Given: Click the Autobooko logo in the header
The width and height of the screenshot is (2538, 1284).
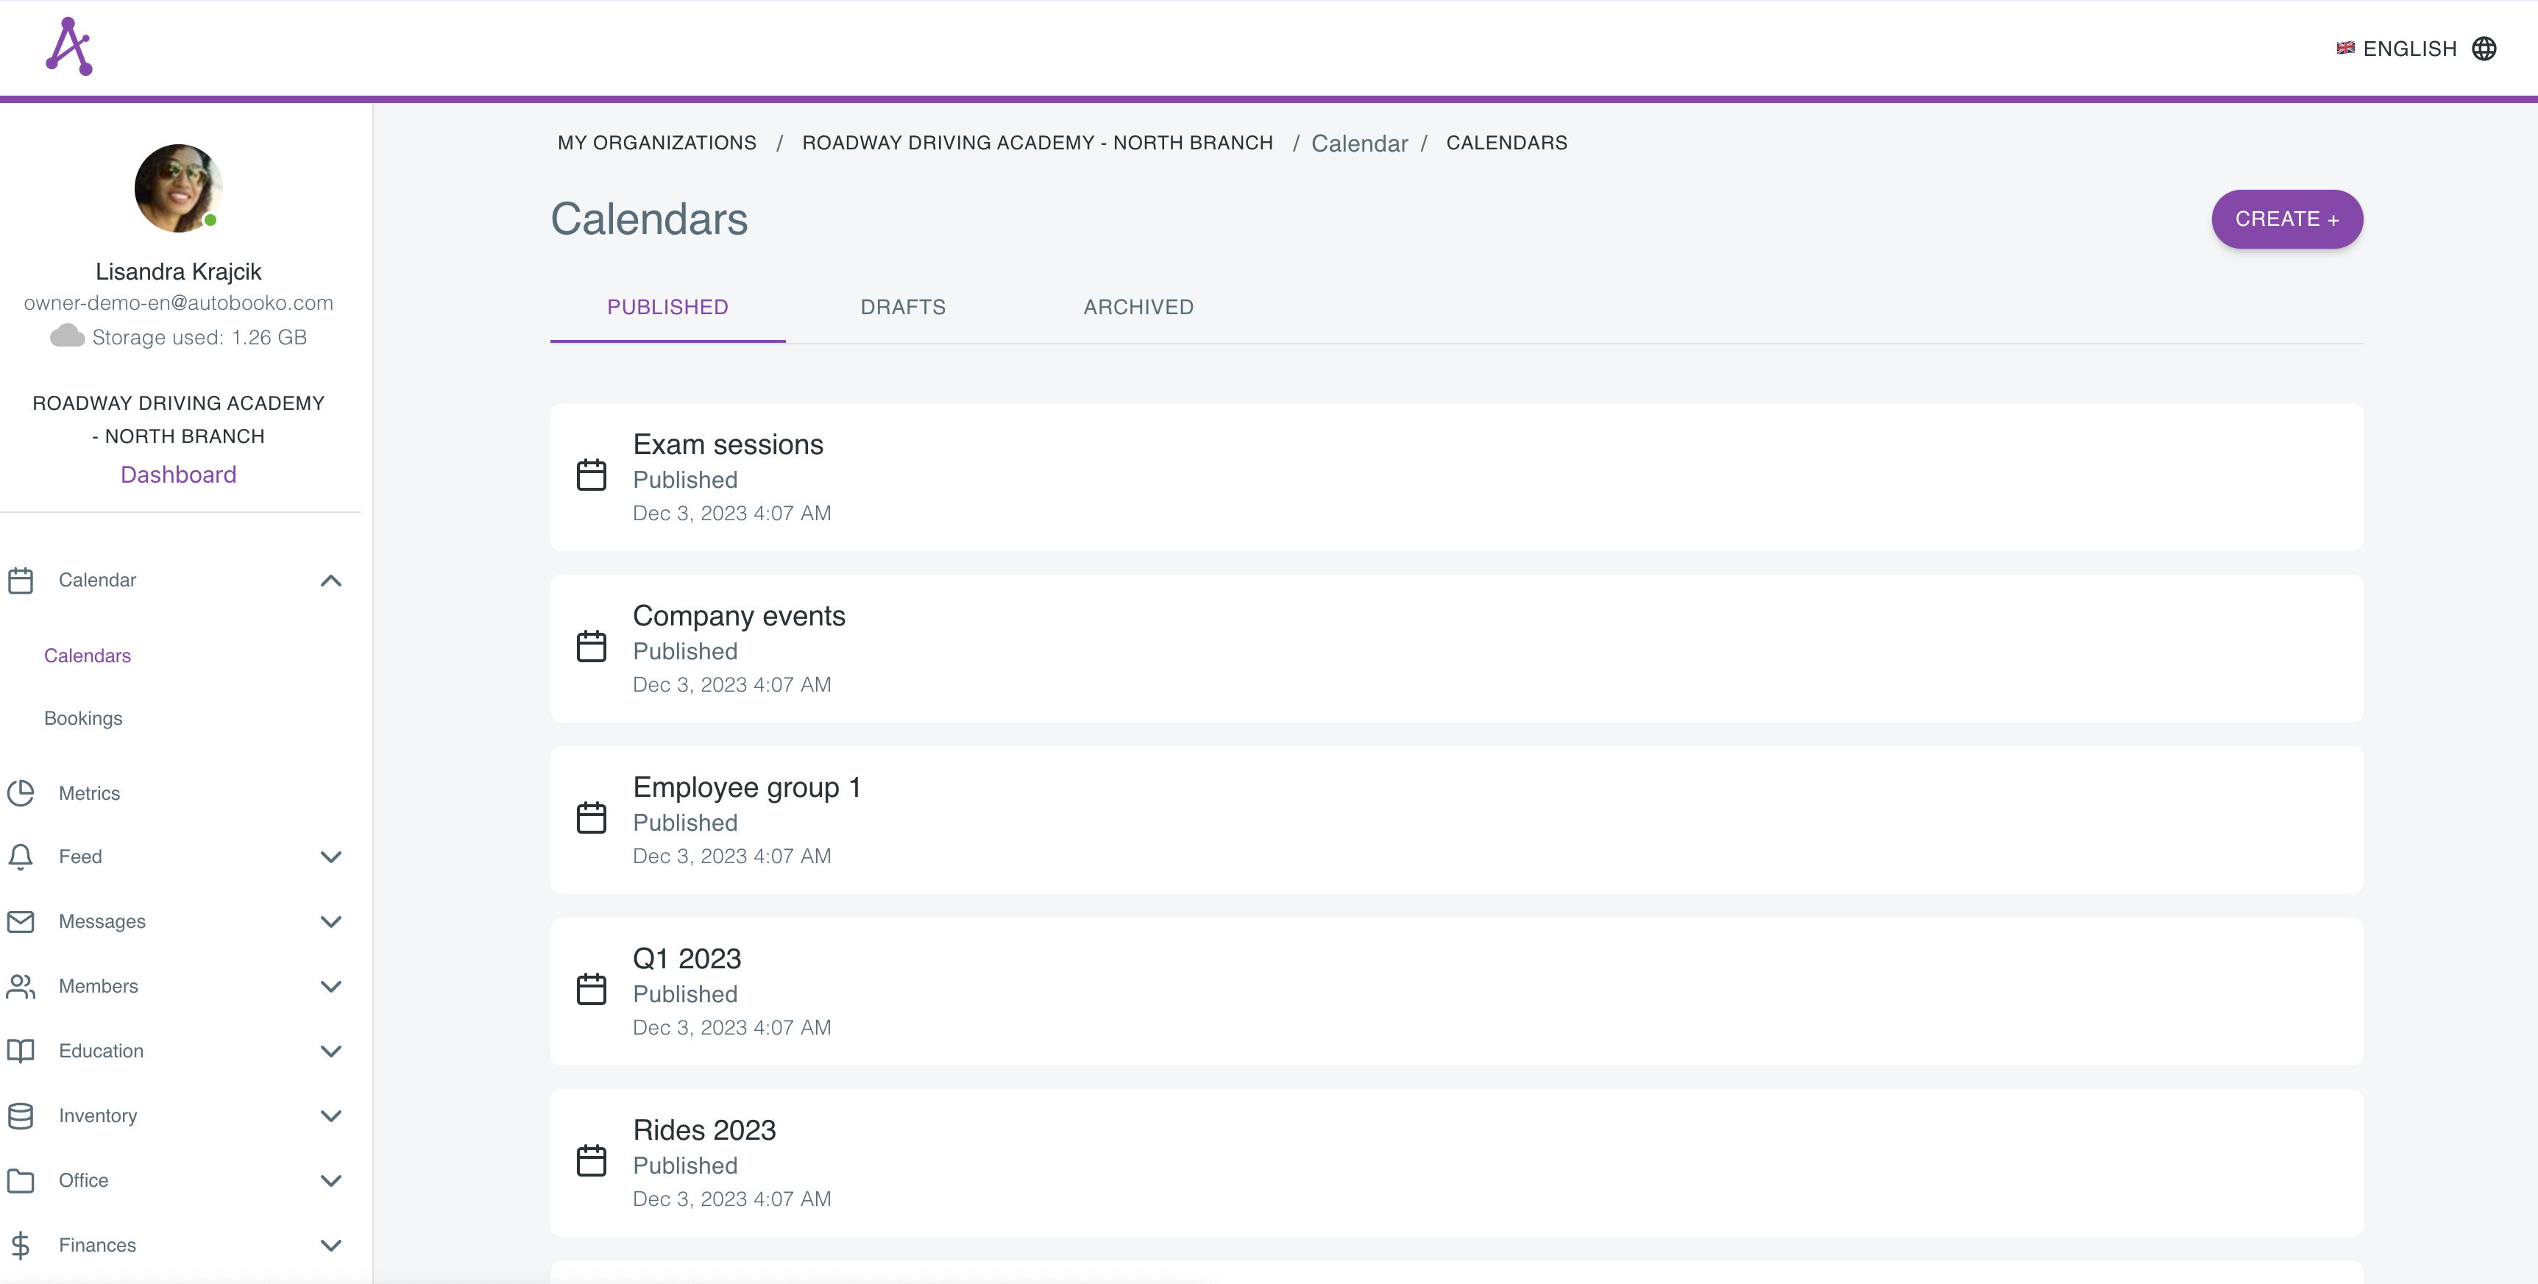Looking at the screenshot, I should tap(69, 46).
